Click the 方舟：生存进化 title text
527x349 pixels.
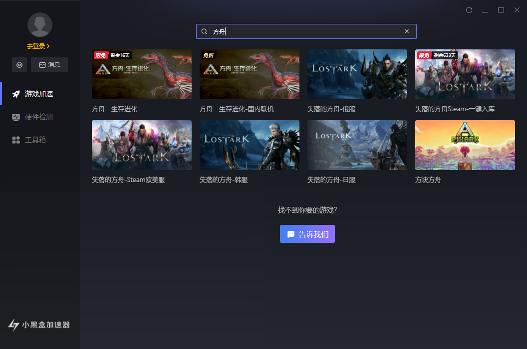pos(115,109)
